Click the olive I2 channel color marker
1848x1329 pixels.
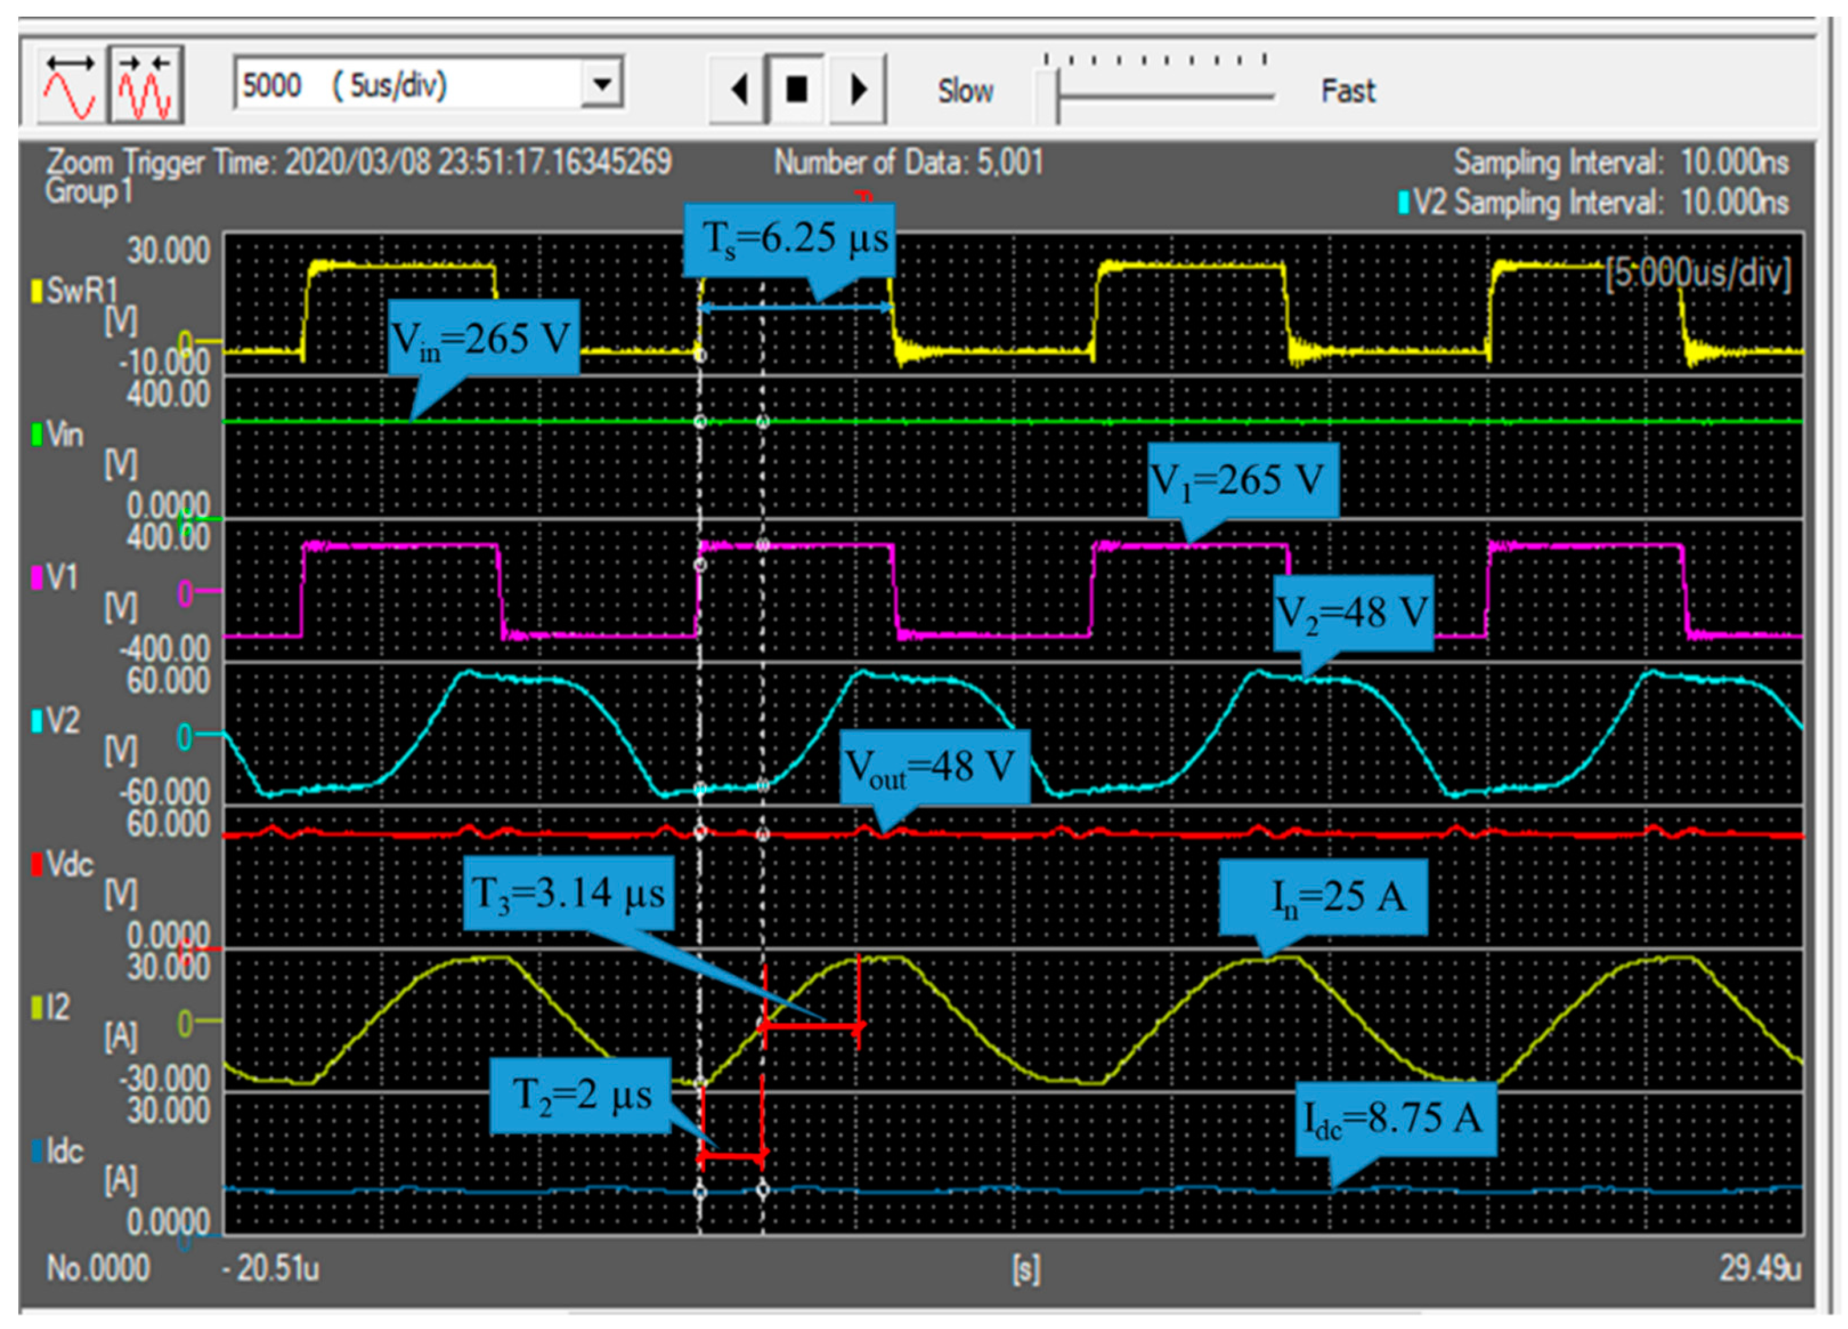coord(36,1008)
